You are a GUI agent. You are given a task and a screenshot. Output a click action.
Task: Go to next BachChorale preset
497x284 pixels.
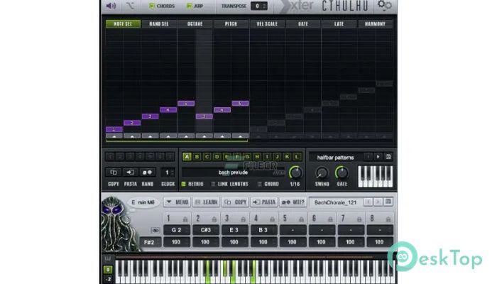coord(378,202)
